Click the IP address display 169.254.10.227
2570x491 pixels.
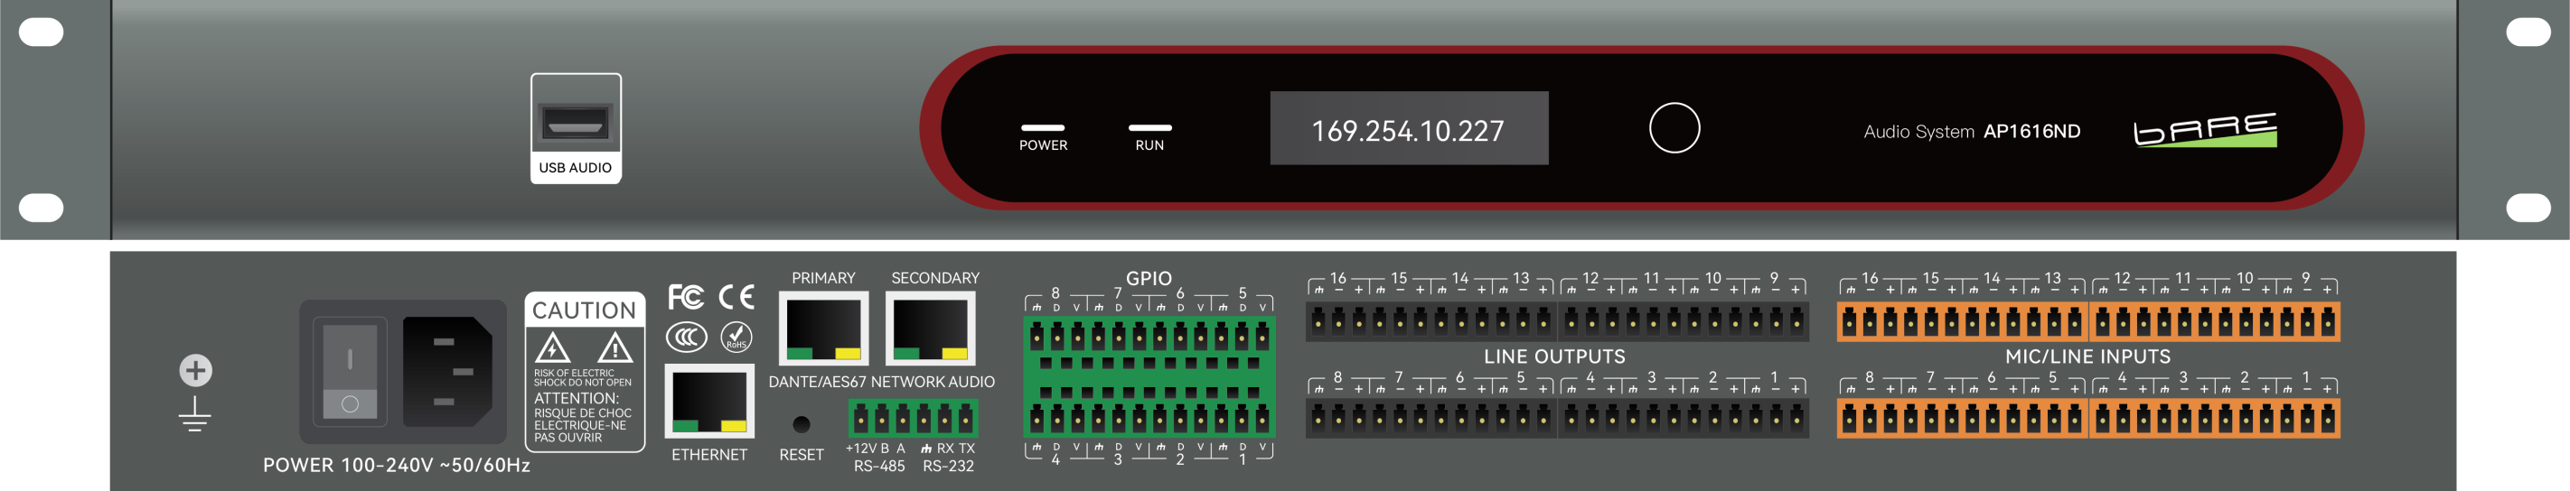click(1408, 129)
